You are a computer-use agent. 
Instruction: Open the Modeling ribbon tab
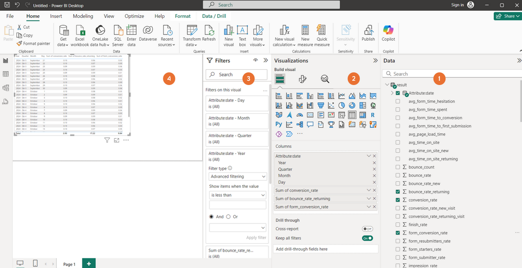pyautogui.click(x=83, y=16)
